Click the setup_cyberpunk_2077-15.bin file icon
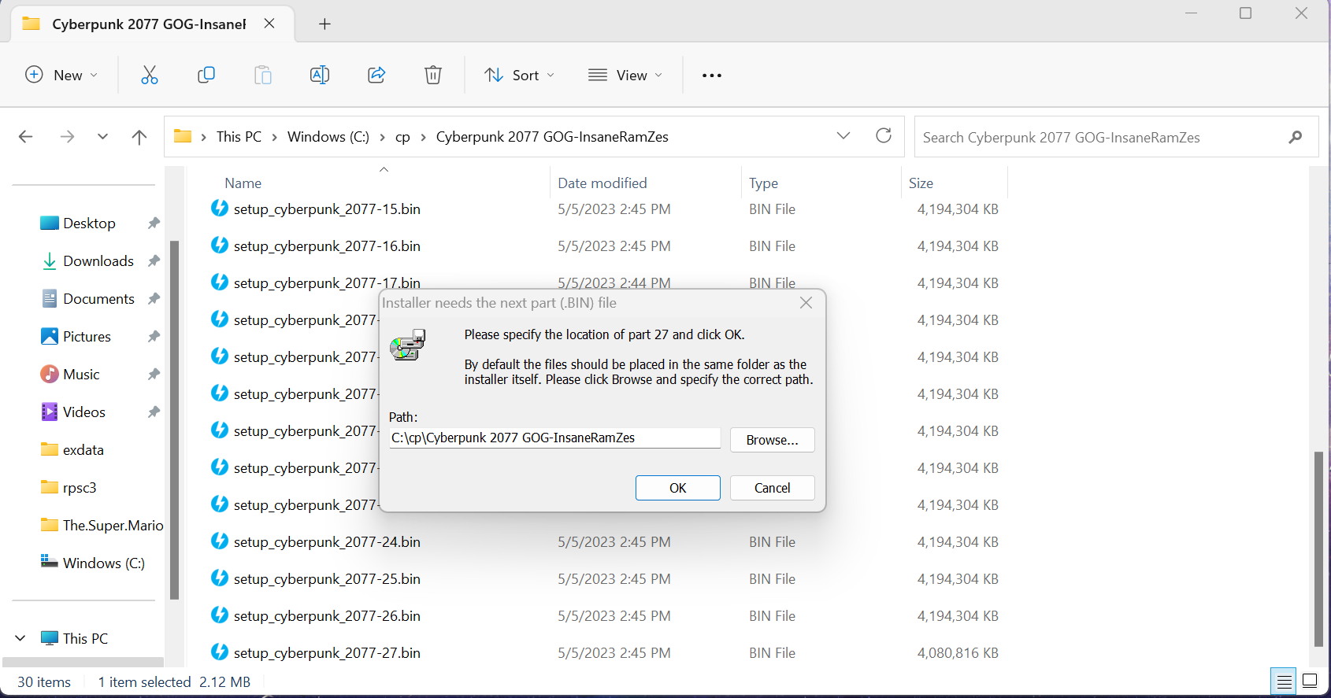The height and width of the screenshot is (698, 1331). point(220,209)
